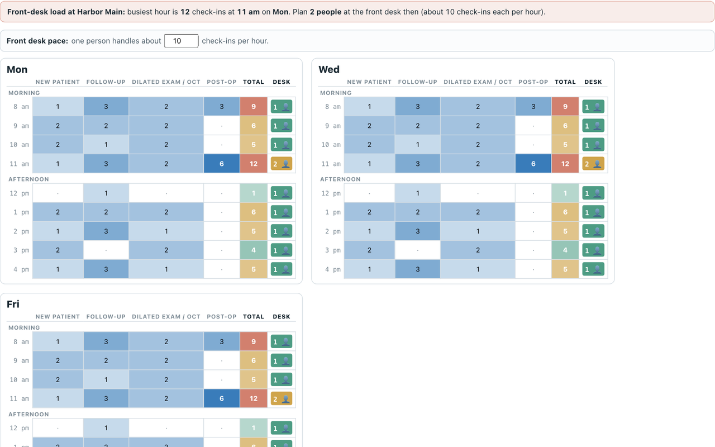Click the Mon 2 pm desk person badge

(282, 231)
